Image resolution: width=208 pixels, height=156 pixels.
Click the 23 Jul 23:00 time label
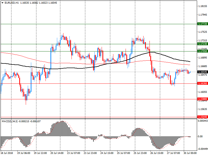click(91, 153)
